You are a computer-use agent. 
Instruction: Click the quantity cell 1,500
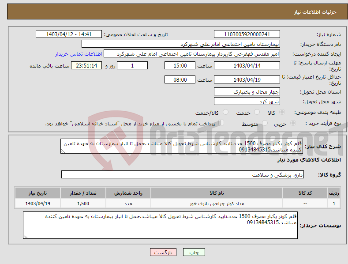(83, 204)
